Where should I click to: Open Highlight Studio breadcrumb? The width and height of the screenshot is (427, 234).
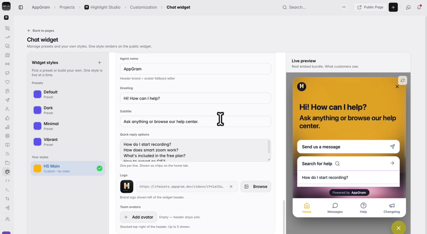coord(102,7)
